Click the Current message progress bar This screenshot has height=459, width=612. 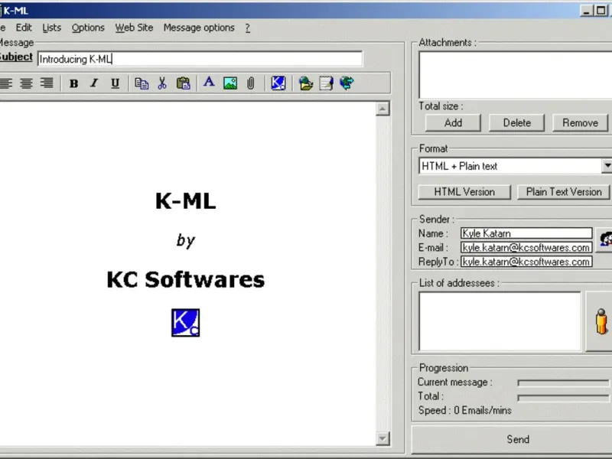(563, 383)
